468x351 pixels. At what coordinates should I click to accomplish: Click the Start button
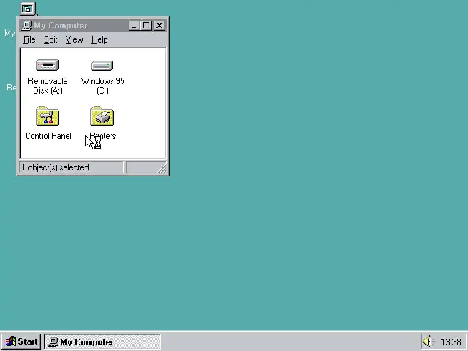(x=21, y=341)
